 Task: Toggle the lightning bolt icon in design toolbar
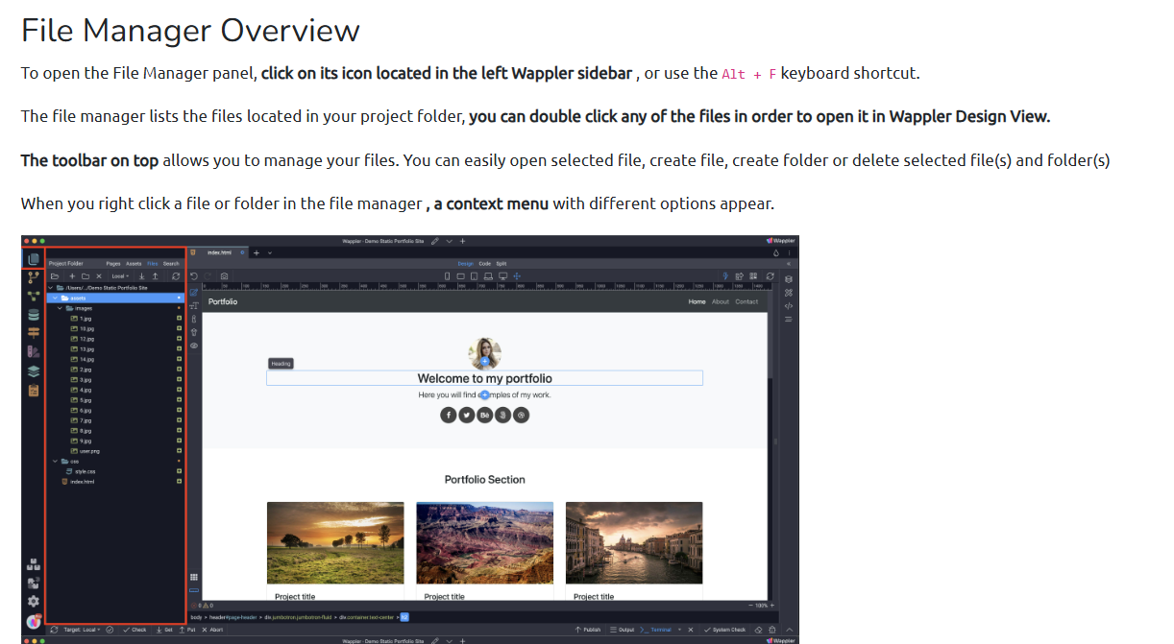point(725,275)
